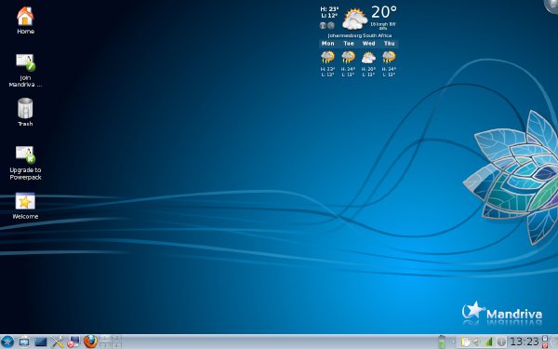Switch desktops using the pager grid

(x=111, y=342)
